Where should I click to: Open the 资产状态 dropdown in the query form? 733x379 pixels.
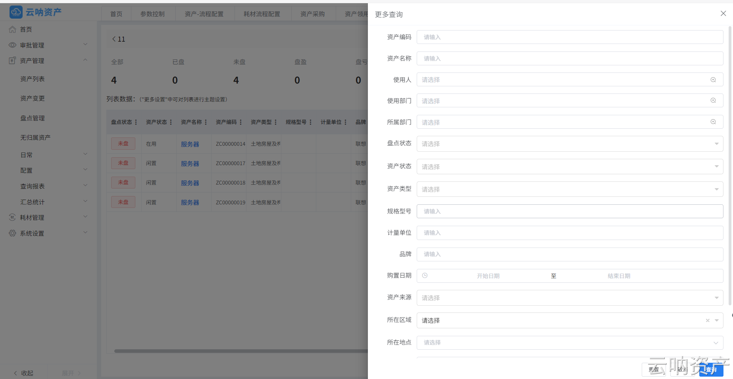(x=570, y=166)
